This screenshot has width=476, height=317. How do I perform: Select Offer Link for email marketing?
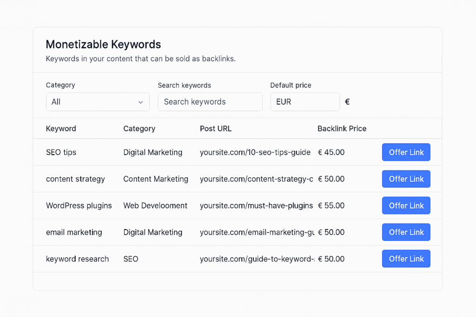[x=406, y=232]
